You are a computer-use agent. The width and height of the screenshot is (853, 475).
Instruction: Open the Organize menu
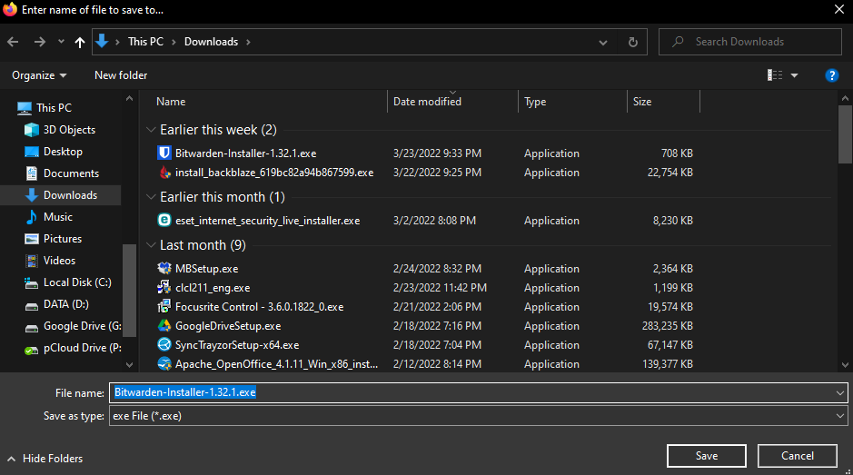[x=40, y=75]
